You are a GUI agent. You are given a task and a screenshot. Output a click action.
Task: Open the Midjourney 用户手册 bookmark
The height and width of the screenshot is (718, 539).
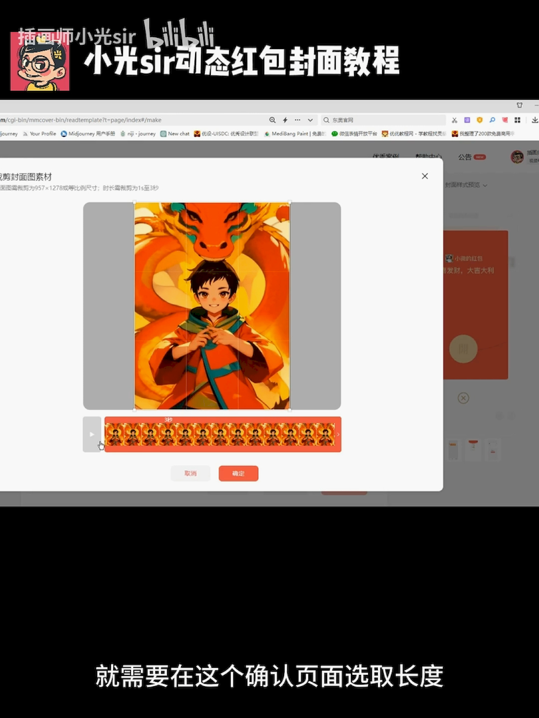88,134
